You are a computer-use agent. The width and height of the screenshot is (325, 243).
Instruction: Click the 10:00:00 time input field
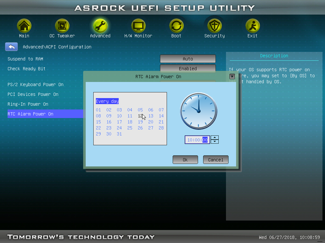197,140
